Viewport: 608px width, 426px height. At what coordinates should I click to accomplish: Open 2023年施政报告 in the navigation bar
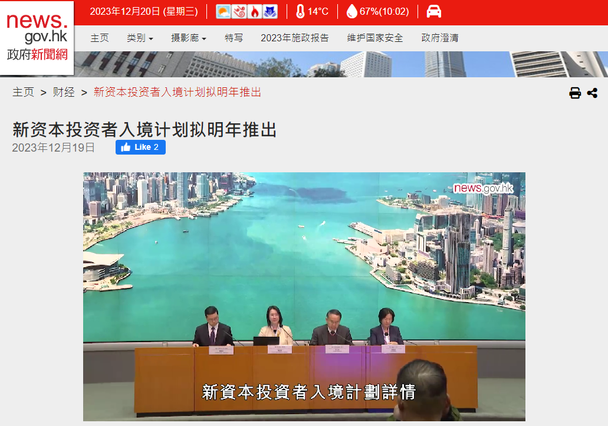pyautogui.click(x=295, y=38)
